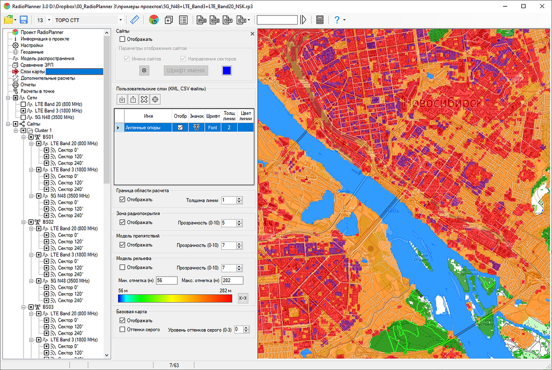Click the terrain height color gradient bar
This screenshot has height=370, width=552.
[175, 298]
